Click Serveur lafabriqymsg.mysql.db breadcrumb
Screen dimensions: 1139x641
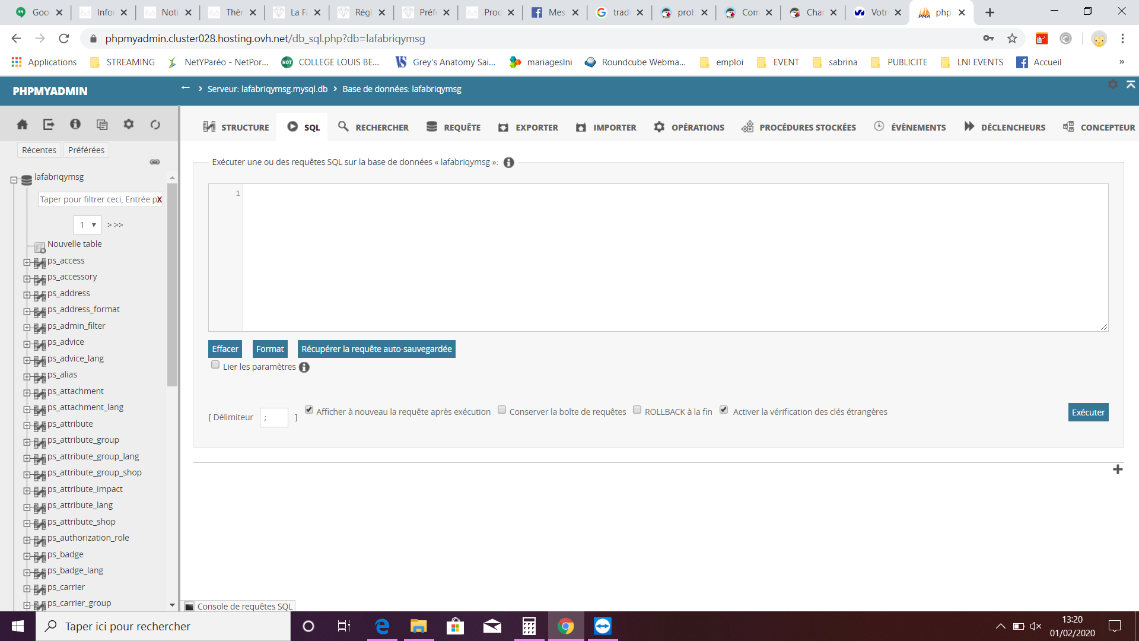coord(267,89)
